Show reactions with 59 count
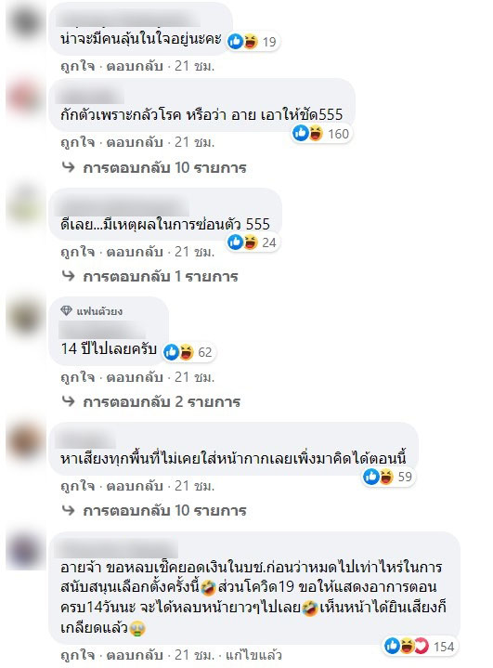This screenshot has height=668, width=493. pos(388,477)
